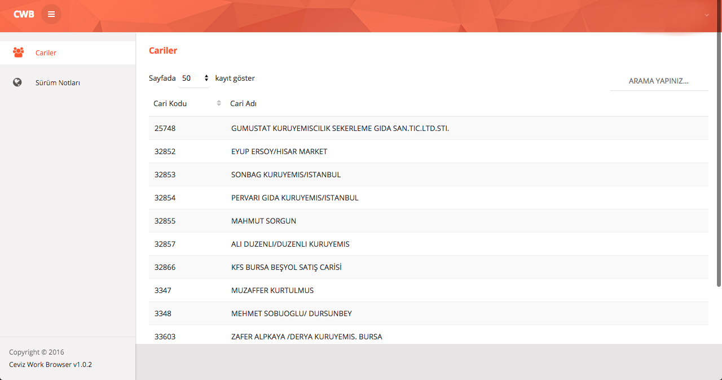This screenshot has width=722, height=380.
Task: Focus the ARAMA YAPINIZ search field
Action: click(x=659, y=81)
